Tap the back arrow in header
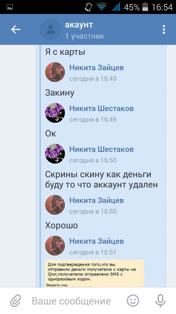176x314 pixels. (x=15, y=30)
